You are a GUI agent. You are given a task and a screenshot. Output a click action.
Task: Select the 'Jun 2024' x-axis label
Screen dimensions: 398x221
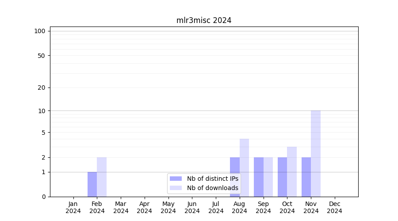[x=192, y=207]
